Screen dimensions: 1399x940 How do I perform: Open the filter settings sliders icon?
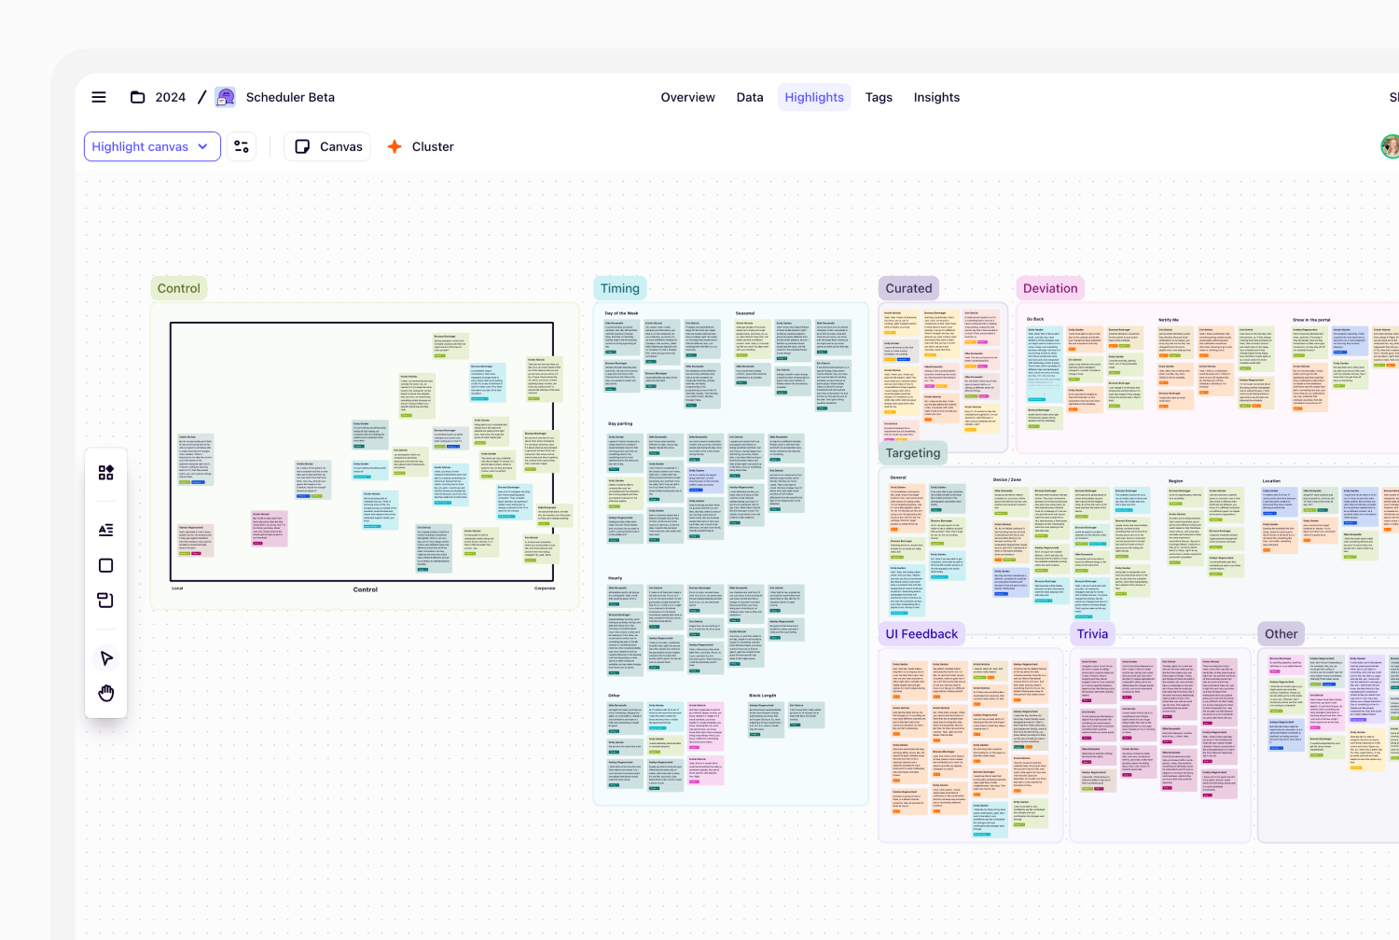coord(242,146)
